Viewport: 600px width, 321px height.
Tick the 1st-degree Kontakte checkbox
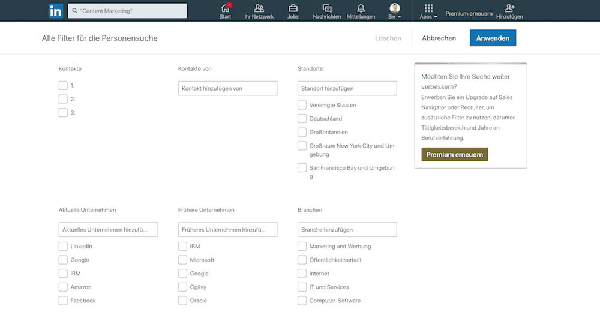[63, 85]
